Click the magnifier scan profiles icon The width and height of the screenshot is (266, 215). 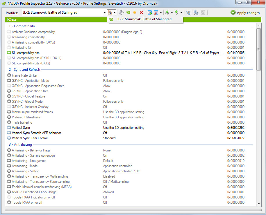pyautogui.click(x=196, y=12)
